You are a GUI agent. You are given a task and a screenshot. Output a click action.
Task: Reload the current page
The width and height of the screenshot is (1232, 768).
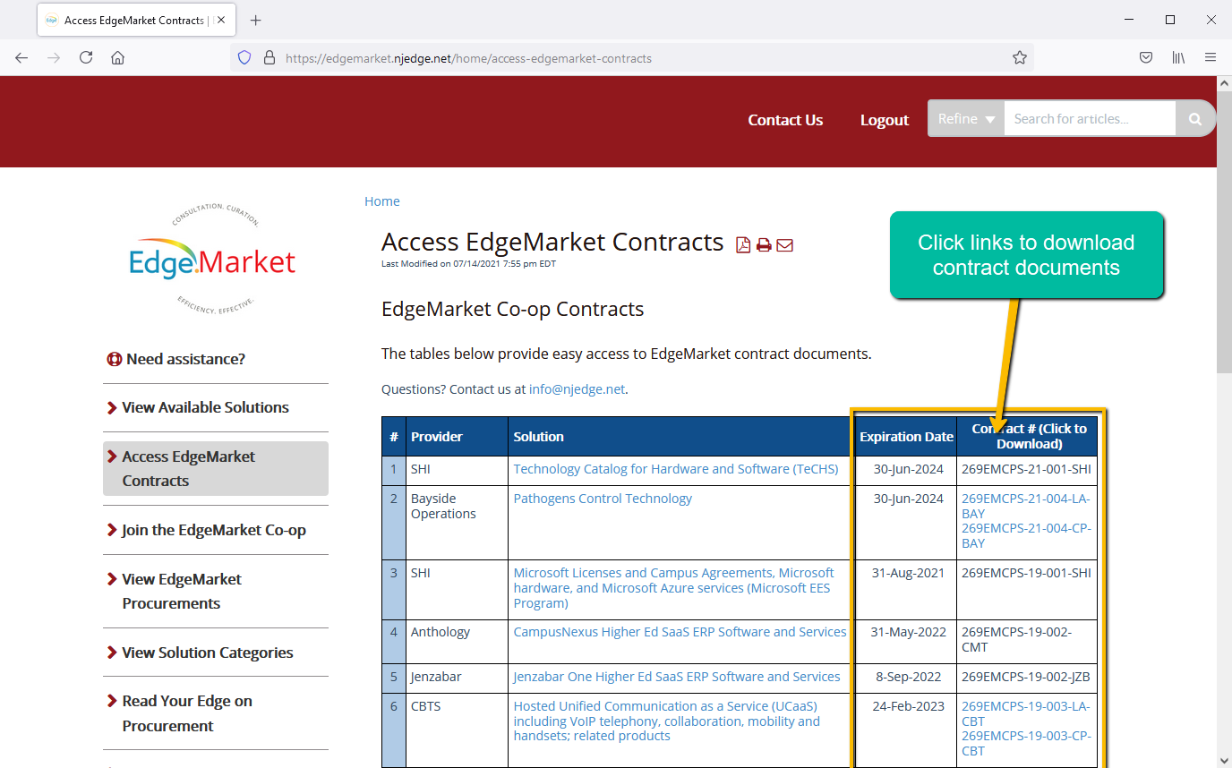pos(86,57)
